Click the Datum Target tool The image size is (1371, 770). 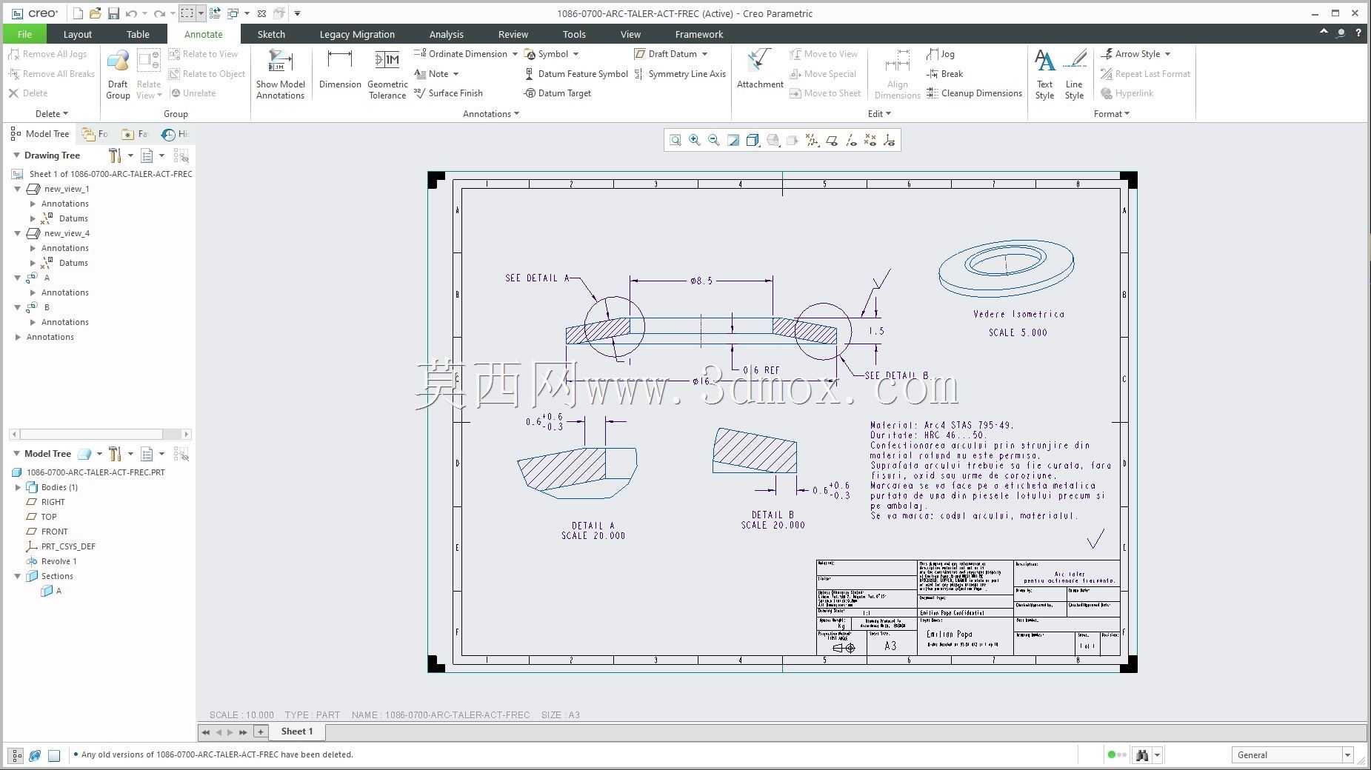pyautogui.click(x=558, y=93)
